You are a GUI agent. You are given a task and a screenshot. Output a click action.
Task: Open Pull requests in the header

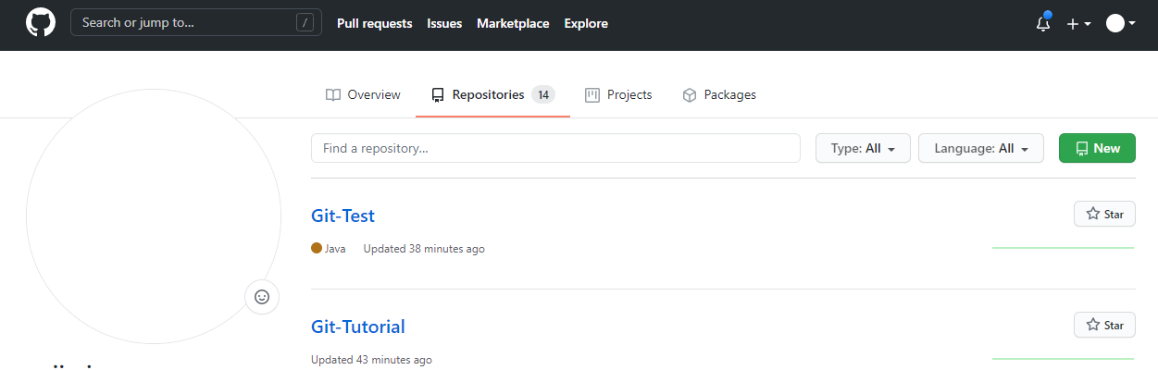point(374,23)
